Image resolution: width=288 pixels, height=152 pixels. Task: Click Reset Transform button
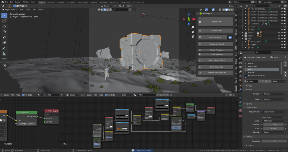pyautogui.click(x=215, y=54)
